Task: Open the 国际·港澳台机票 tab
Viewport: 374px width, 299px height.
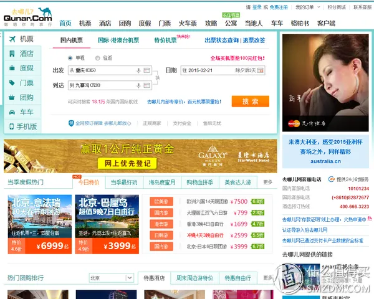Action: pos(118,40)
